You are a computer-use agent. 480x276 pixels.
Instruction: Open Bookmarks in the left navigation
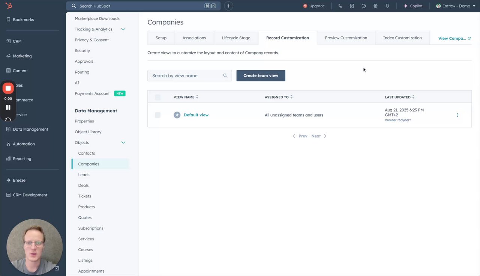pos(20,20)
